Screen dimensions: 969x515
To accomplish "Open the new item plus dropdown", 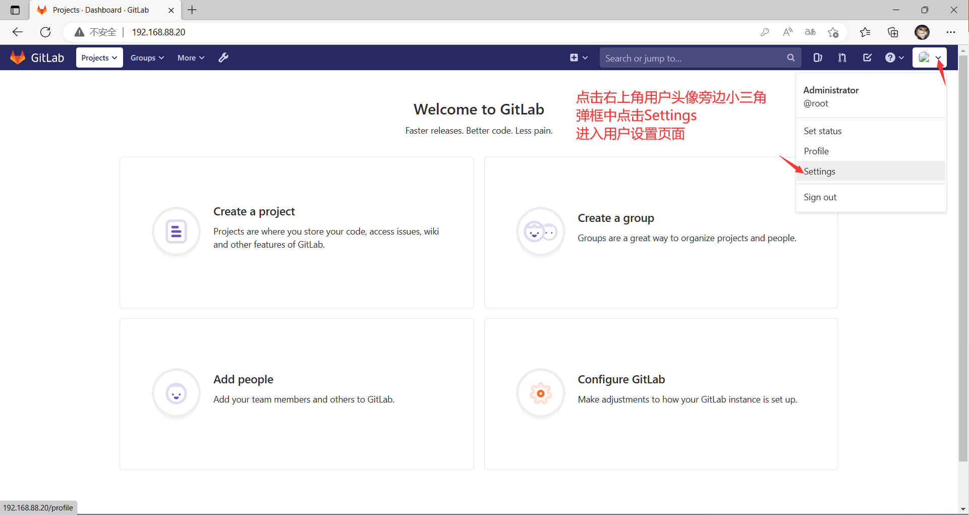I will coord(578,58).
